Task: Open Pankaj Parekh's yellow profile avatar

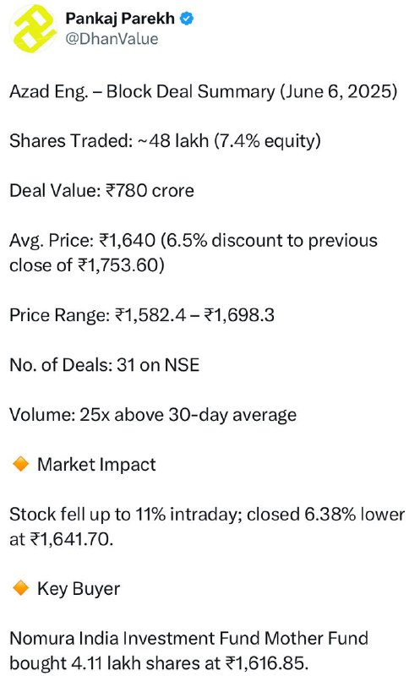Action: 33,29
